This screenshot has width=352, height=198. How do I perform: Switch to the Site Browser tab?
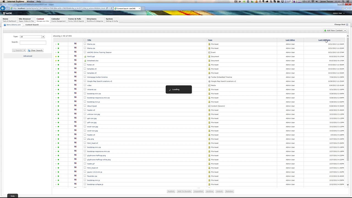click(x=26, y=20)
